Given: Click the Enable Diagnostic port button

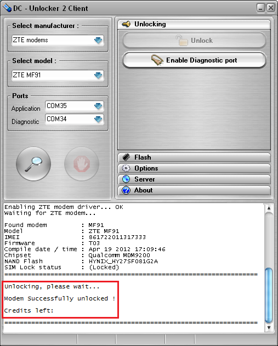Looking at the screenshot, I should pyautogui.click(x=194, y=60).
